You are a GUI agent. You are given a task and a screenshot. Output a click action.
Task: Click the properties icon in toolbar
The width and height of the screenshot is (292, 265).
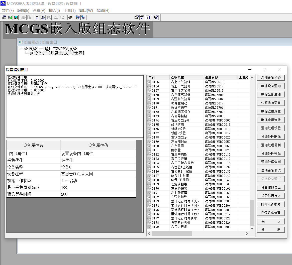(x=137, y=18)
